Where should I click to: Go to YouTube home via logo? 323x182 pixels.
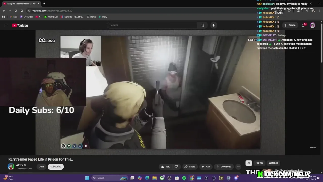(x=20, y=25)
